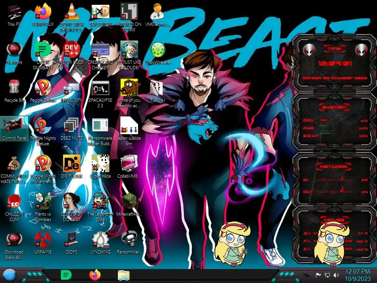
Task: Open the RansomWar... skull headphones icon
Action: click(129, 243)
